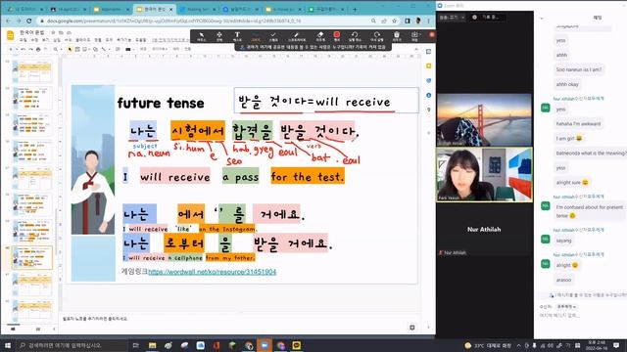Pick the Text tool in Zoom annotation bar
Image resolution: width=627 pixels, height=352 pixels.
[x=237, y=36]
